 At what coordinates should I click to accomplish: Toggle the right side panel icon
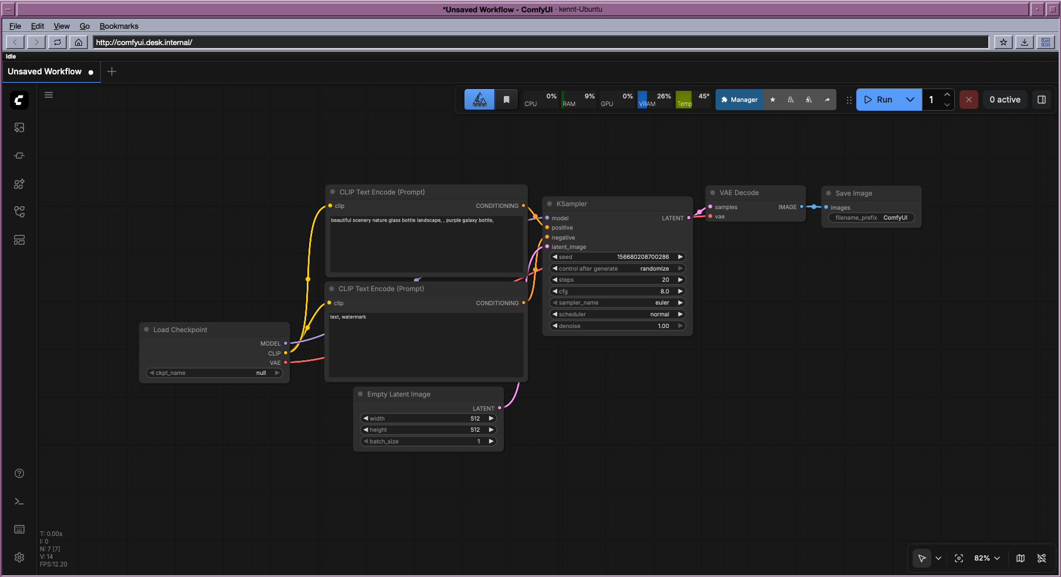click(1042, 100)
